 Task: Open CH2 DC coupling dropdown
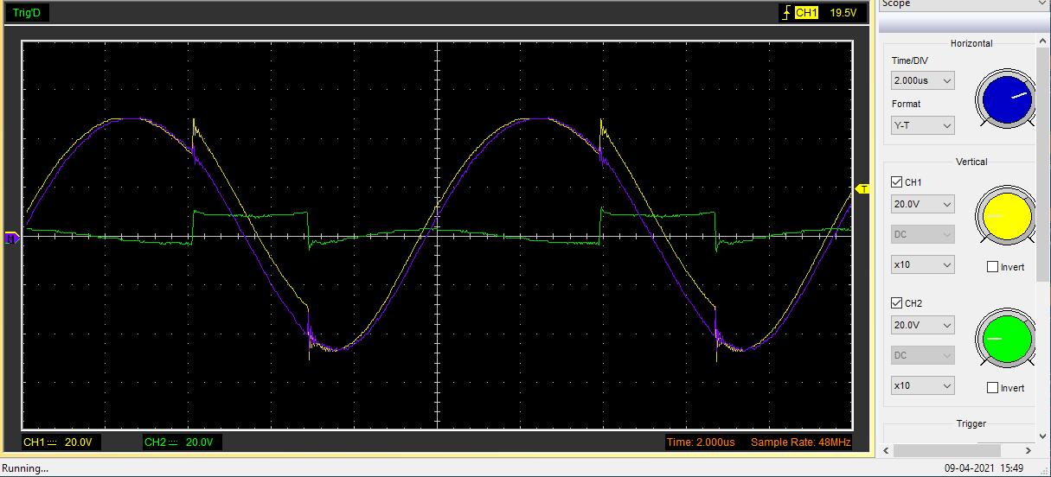[923, 355]
